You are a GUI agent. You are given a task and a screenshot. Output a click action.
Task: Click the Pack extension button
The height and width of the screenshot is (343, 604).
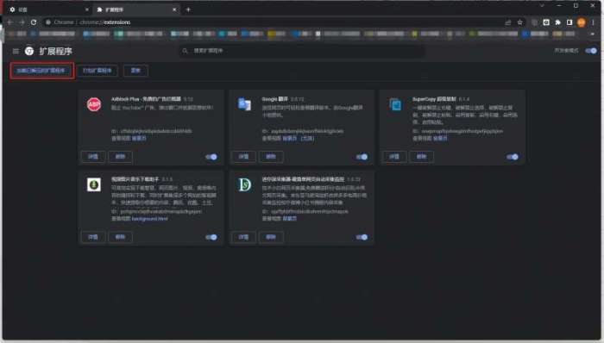[x=98, y=71]
